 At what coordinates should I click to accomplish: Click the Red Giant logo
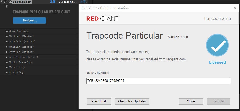coord(102,19)
